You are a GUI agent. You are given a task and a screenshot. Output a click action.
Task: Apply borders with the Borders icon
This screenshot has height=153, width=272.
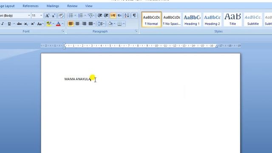pos(119,24)
